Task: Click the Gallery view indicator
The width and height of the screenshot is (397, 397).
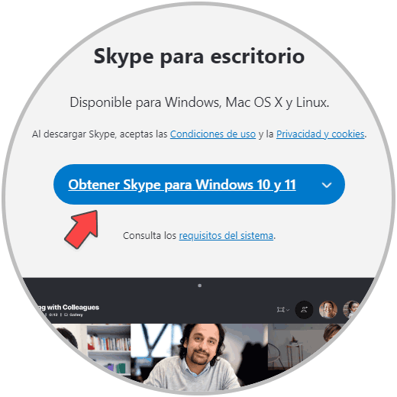Action: 73,315
